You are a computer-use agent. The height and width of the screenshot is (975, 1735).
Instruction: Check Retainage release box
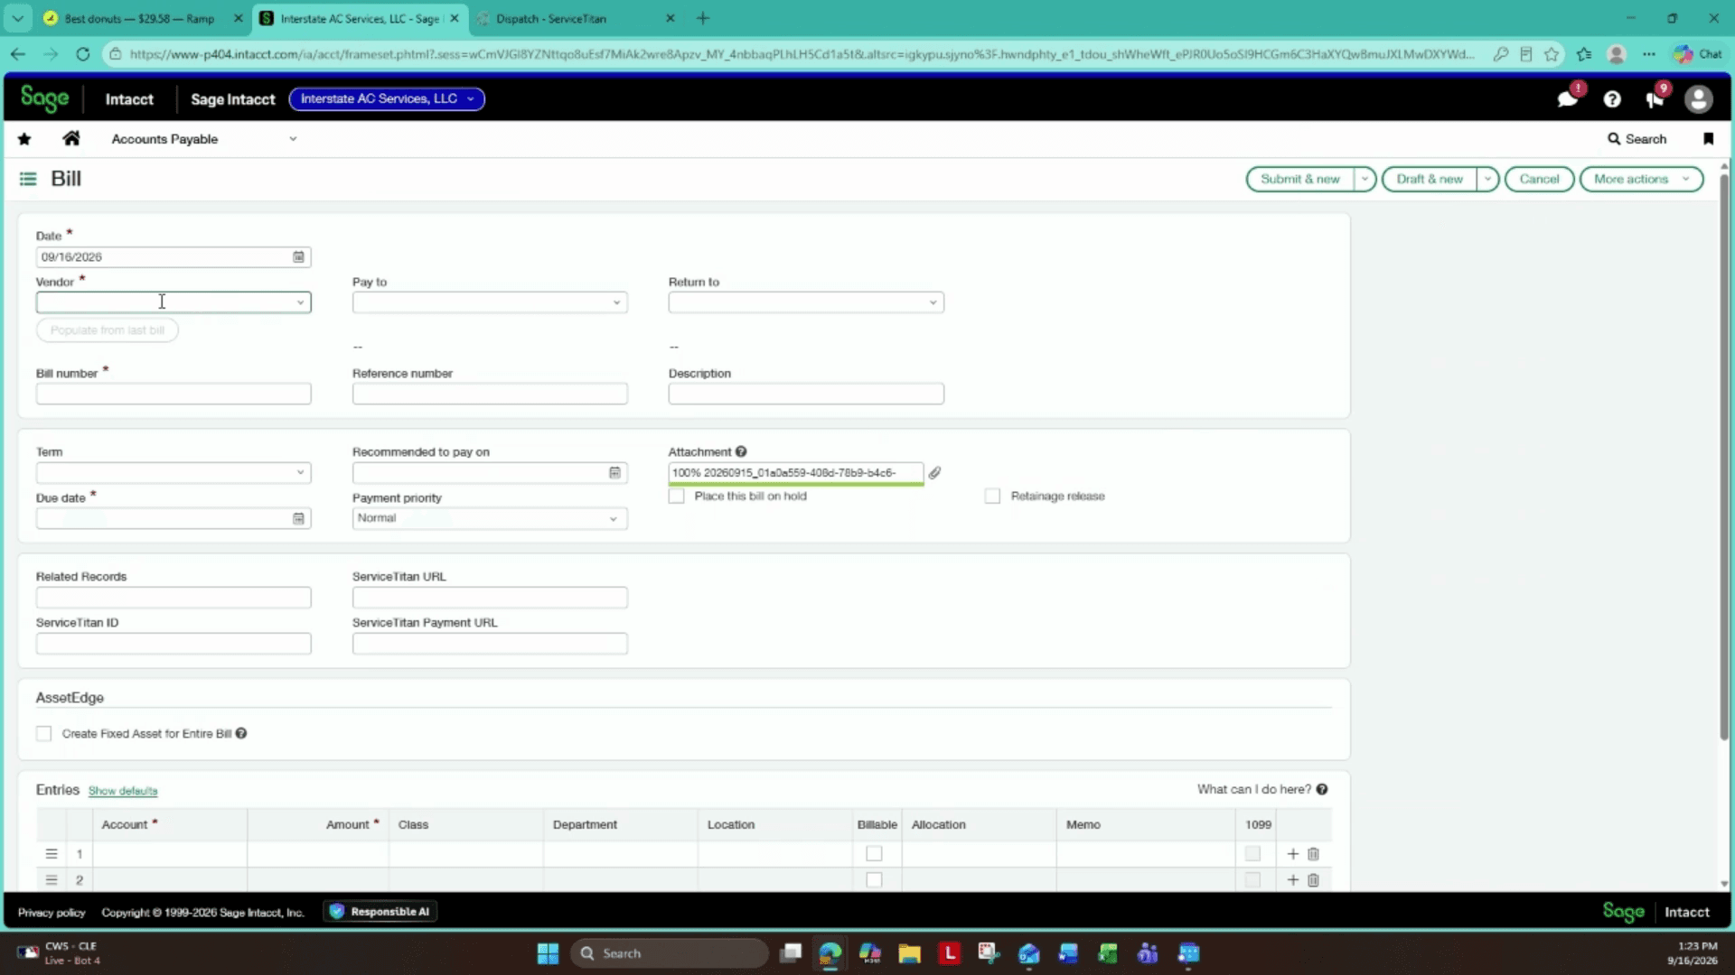coord(992,497)
